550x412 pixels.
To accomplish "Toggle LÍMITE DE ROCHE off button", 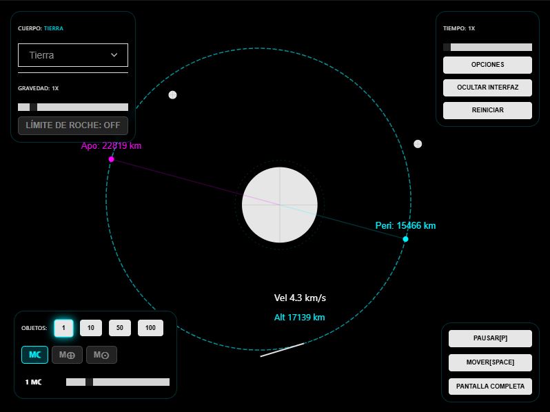I will 73,125.
